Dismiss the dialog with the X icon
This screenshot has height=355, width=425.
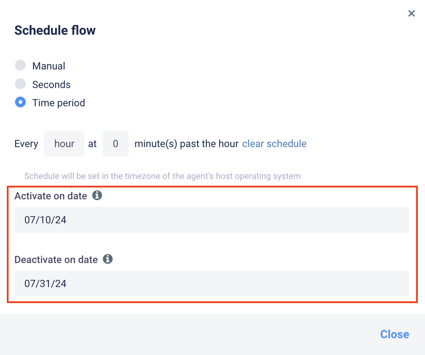(x=411, y=13)
